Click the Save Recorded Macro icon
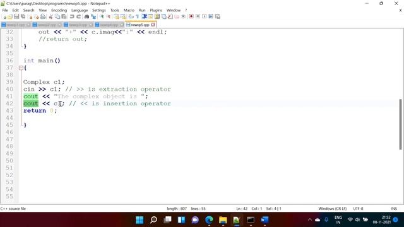The width and height of the screenshot is (404, 227). (x=217, y=16)
